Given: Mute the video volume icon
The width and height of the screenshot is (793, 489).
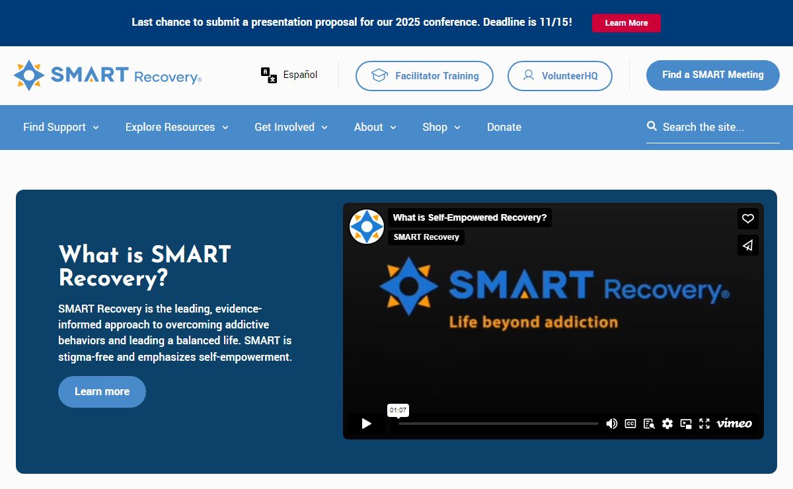Looking at the screenshot, I should point(612,424).
